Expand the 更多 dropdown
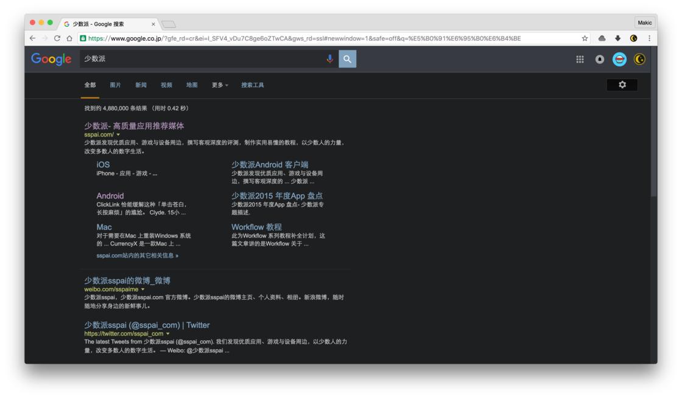682x399 pixels. pyautogui.click(x=220, y=85)
